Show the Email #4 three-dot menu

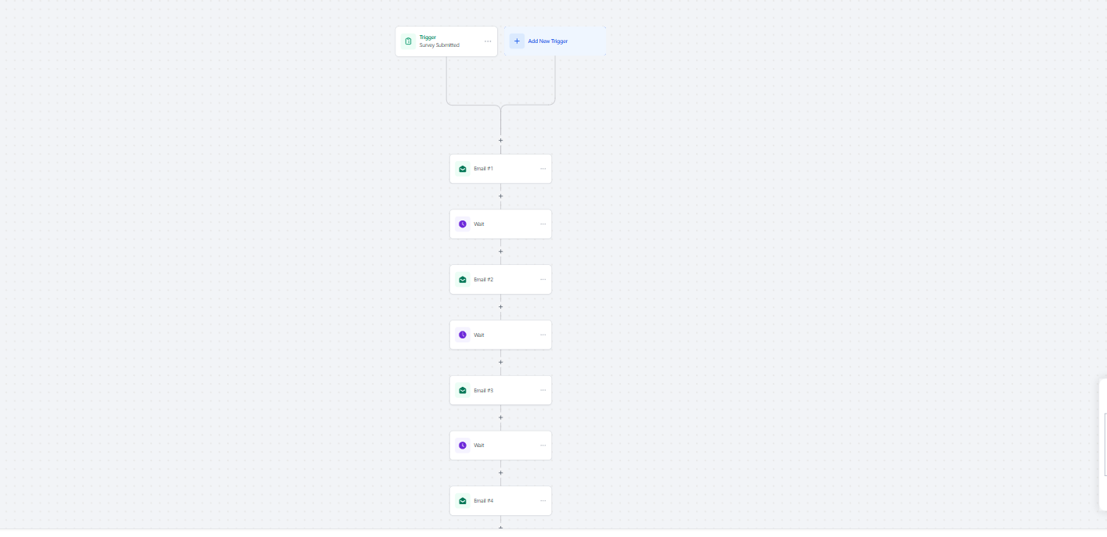pyautogui.click(x=543, y=501)
